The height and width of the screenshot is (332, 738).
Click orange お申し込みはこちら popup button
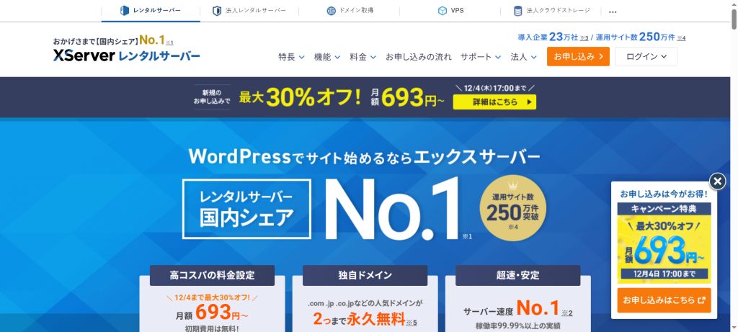pyautogui.click(x=664, y=300)
